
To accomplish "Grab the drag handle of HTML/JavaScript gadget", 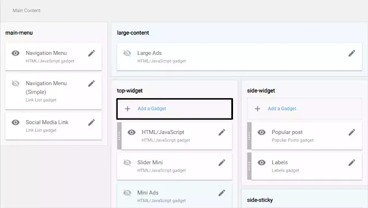I will tap(119, 136).
